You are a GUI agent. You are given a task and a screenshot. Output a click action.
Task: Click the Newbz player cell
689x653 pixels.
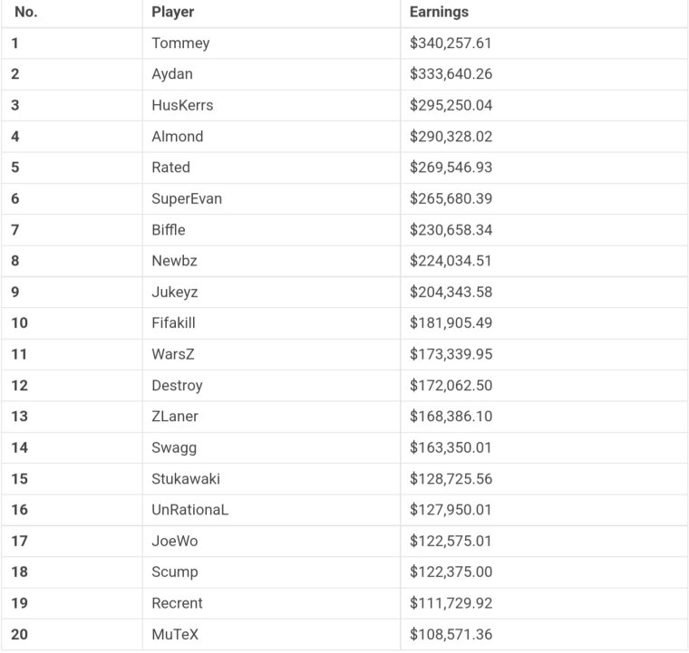(x=174, y=261)
